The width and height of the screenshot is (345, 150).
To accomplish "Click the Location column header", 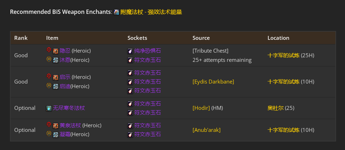I will coord(278,38).
